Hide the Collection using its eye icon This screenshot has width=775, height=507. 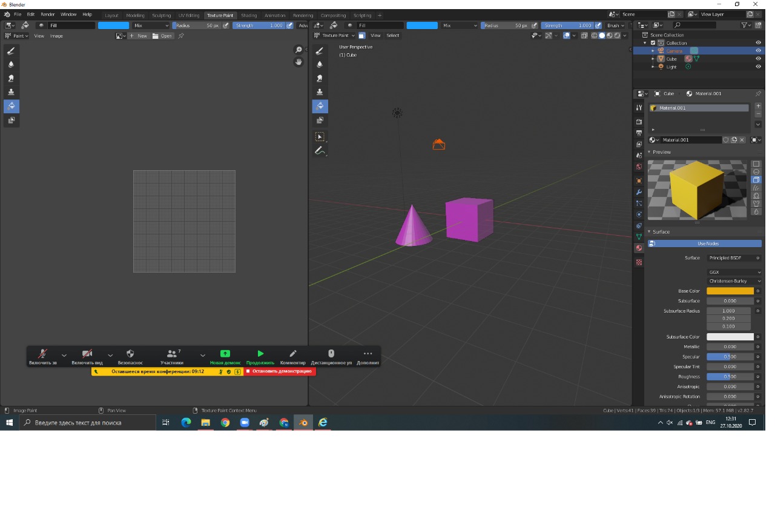758,43
